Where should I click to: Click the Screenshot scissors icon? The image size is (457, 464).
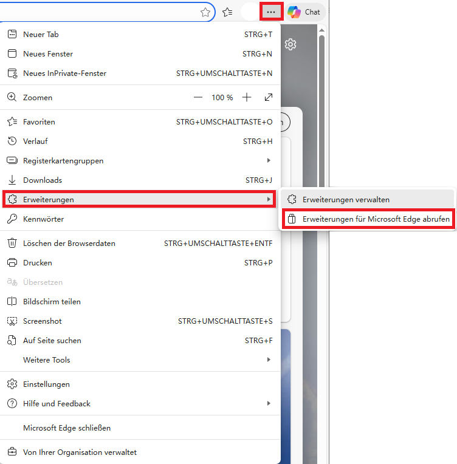point(12,321)
